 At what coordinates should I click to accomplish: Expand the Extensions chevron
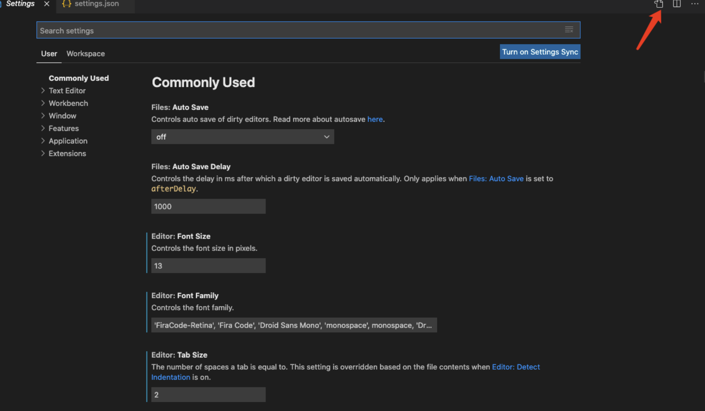click(x=43, y=153)
